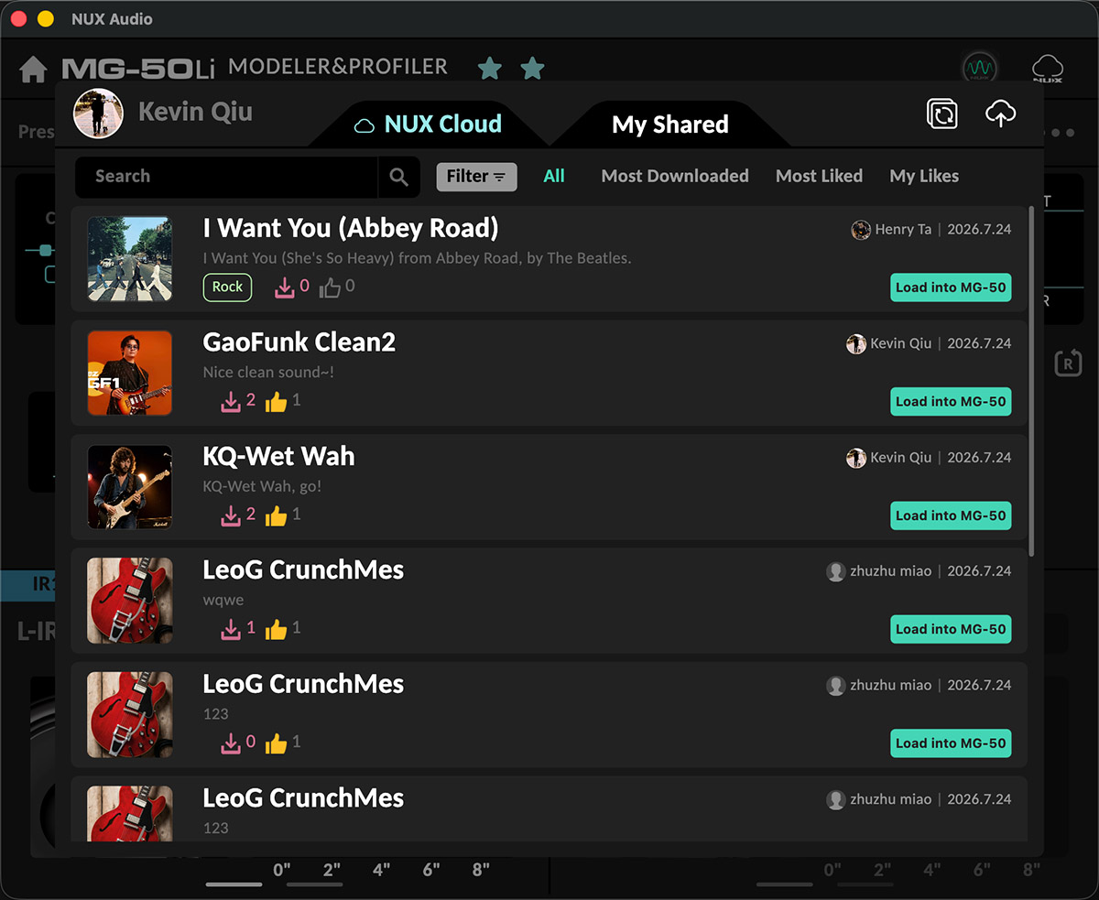The width and height of the screenshot is (1099, 900).
Task: Click the upload-to-cloud icon
Action: pos(1001,114)
